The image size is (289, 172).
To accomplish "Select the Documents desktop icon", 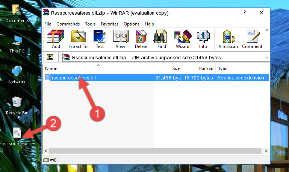I will tap(17, 13).
